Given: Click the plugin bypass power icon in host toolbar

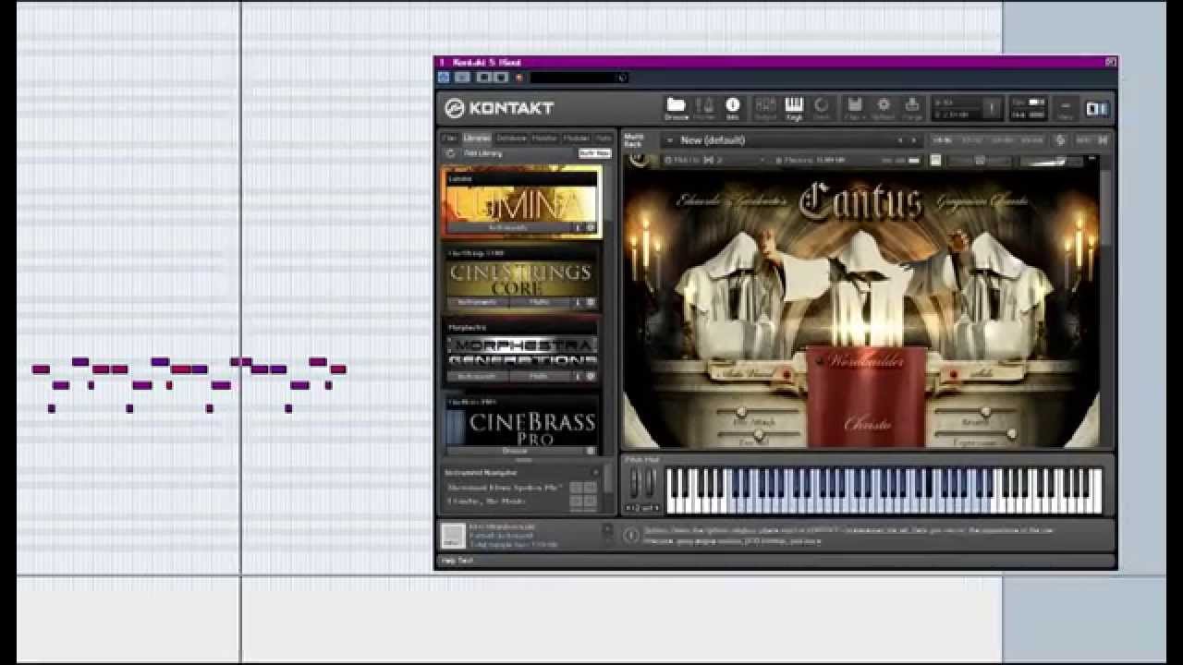Looking at the screenshot, I should [x=444, y=78].
